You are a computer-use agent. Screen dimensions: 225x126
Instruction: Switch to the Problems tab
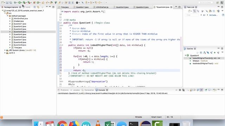tap(63, 90)
